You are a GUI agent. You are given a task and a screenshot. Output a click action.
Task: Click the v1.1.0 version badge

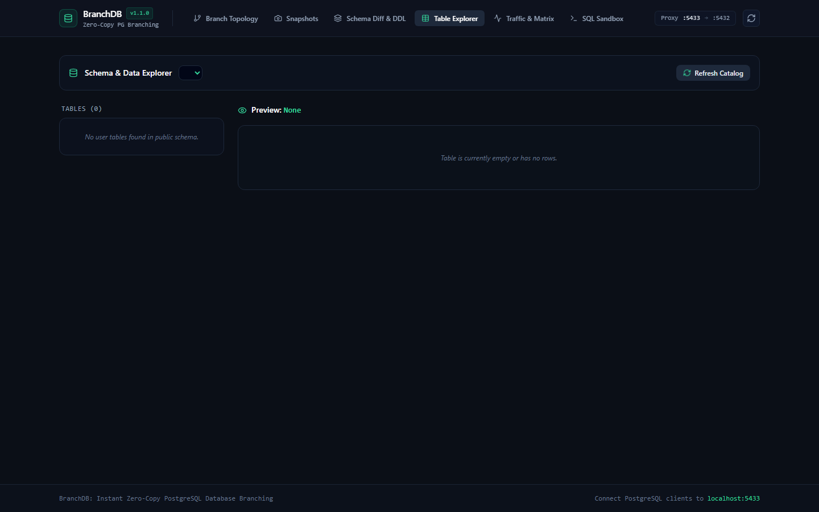(x=139, y=13)
